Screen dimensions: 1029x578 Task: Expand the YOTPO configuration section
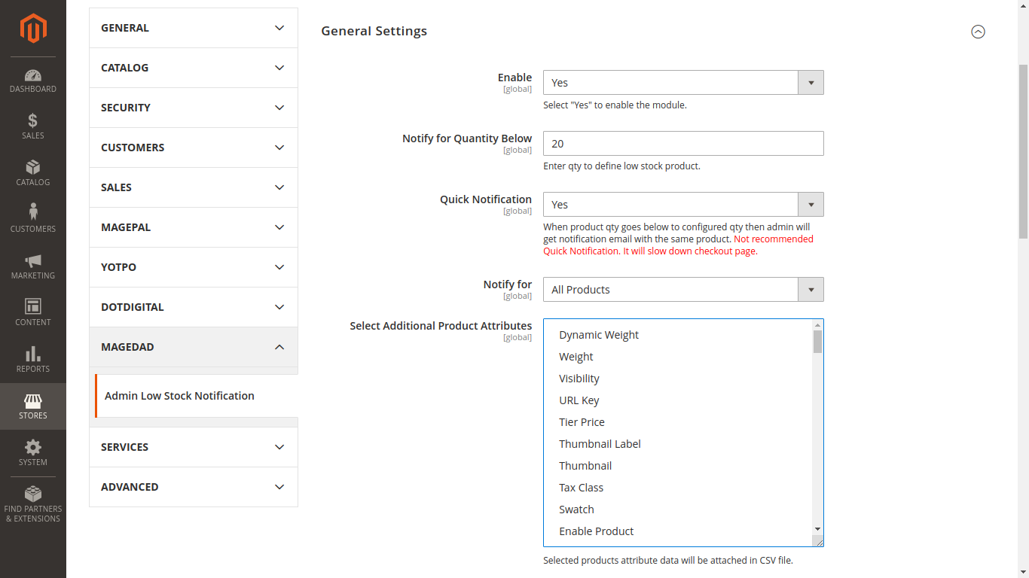[x=194, y=267]
